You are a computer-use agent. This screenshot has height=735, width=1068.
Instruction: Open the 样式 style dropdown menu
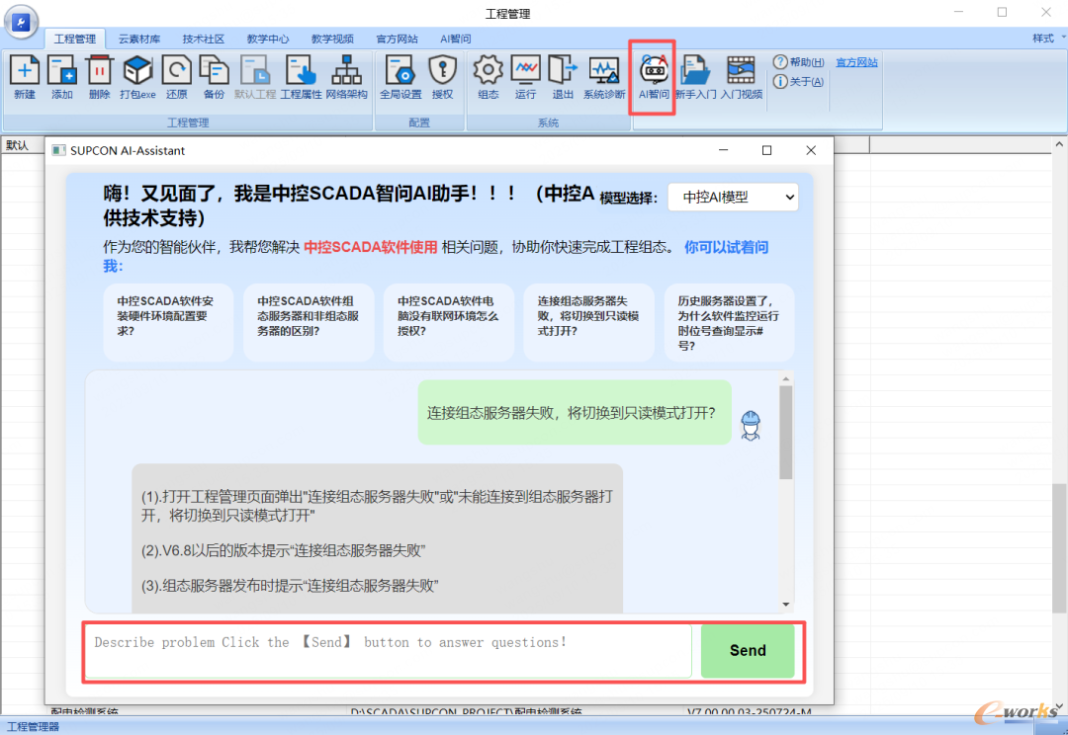click(x=1047, y=39)
